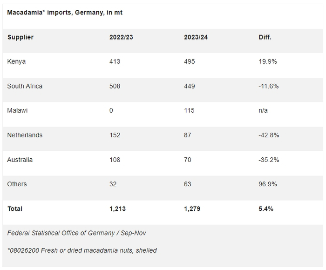Select South Africa's 2022/23 value 508
Image resolution: width=326 pixels, height=270 pixels.
coord(115,86)
